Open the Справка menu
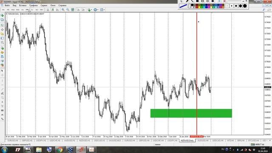272x153 pixels. coord(62,6)
